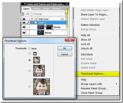Choose Hide All from menu
Screen dimensions: 123x103
(85, 35)
